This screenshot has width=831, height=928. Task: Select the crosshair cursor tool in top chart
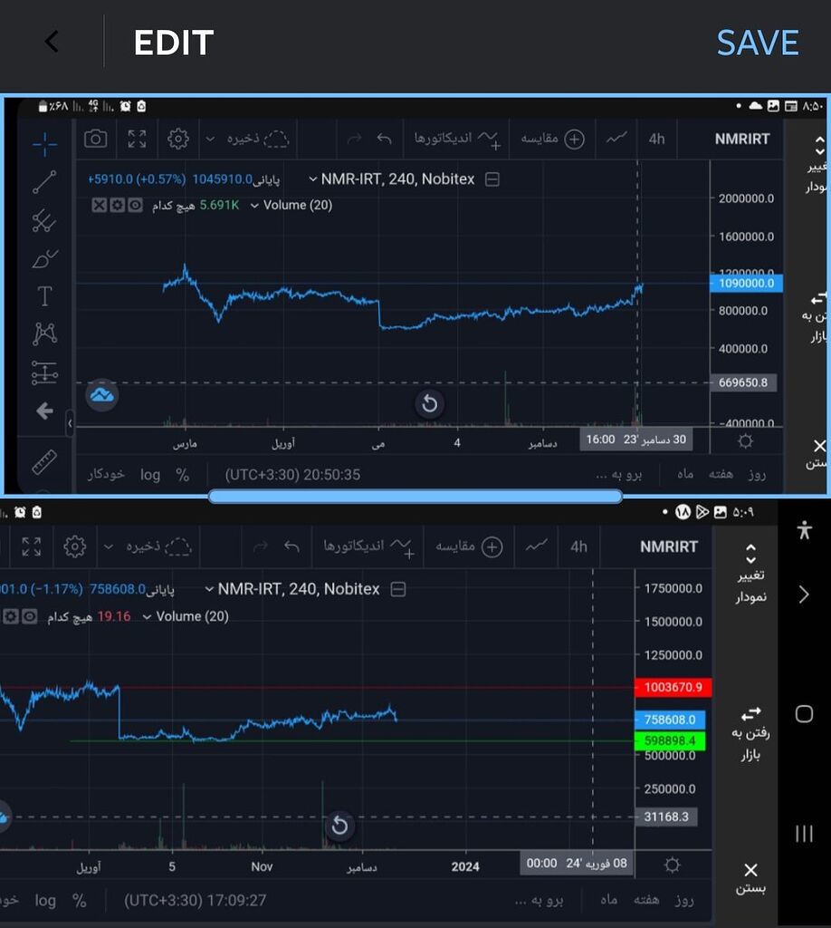click(x=44, y=144)
